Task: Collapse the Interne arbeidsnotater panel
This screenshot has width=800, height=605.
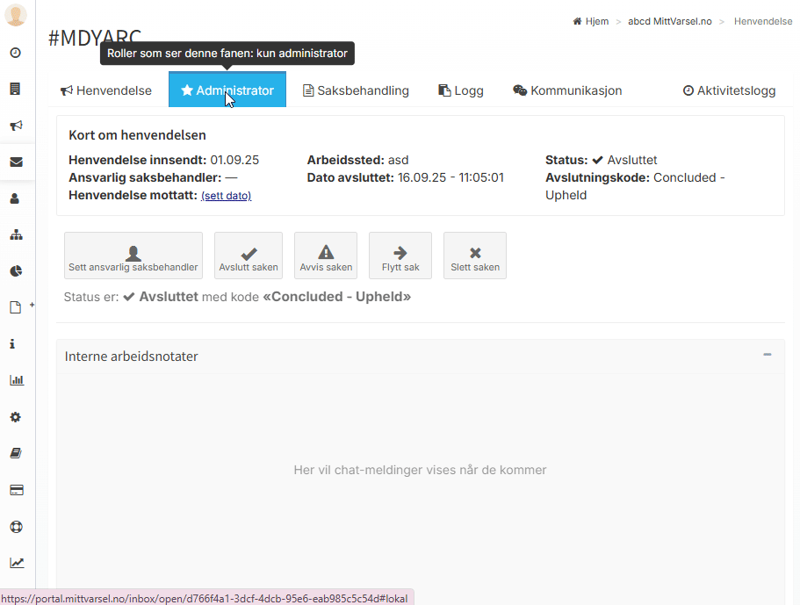Action: coord(767,355)
